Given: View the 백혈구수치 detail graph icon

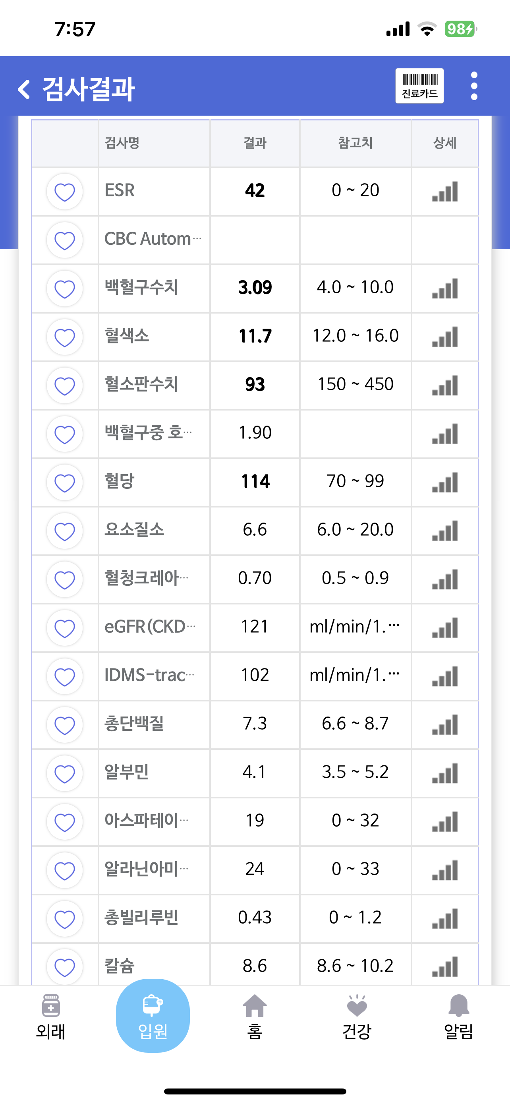Looking at the screenshot, I should [x=445, y=288].
